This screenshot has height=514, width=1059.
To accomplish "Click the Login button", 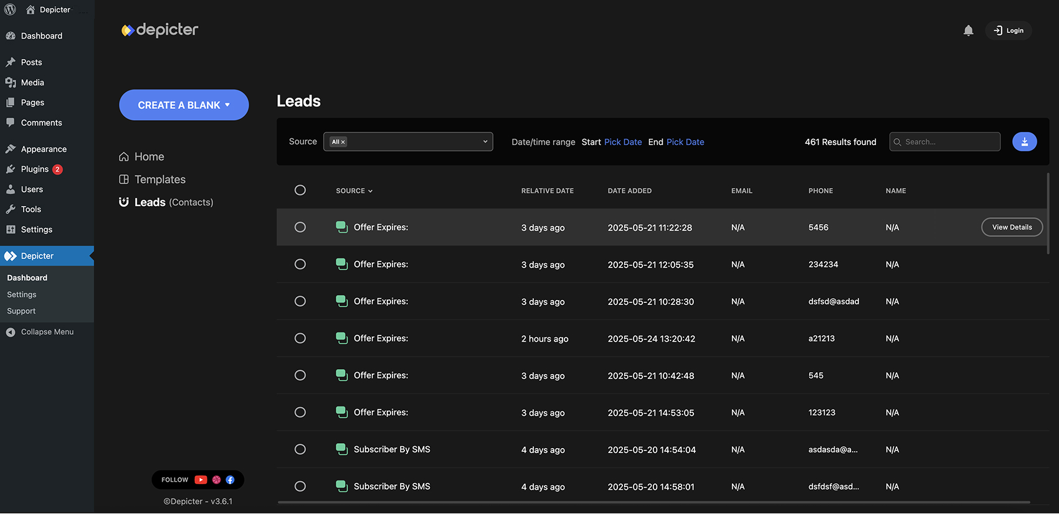I will click(1009, 30).
